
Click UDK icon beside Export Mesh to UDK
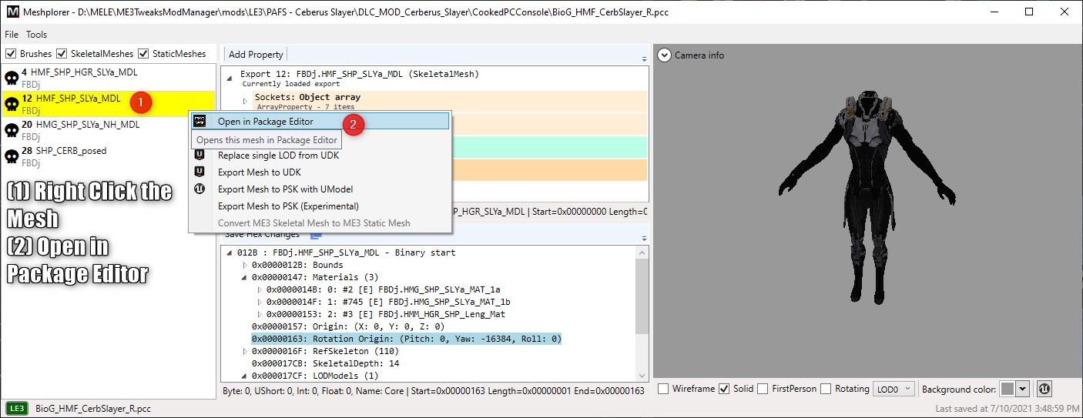pos(200,172)
